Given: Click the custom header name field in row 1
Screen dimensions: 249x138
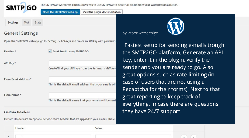Looking at the screenshot, I should point(53,136).
